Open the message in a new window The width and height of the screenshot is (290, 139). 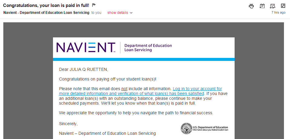283,6
